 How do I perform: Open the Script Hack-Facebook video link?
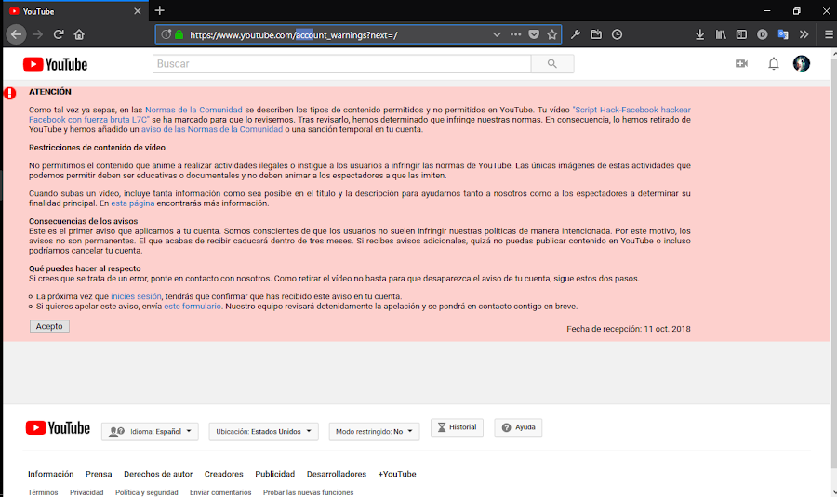point(631,110)
